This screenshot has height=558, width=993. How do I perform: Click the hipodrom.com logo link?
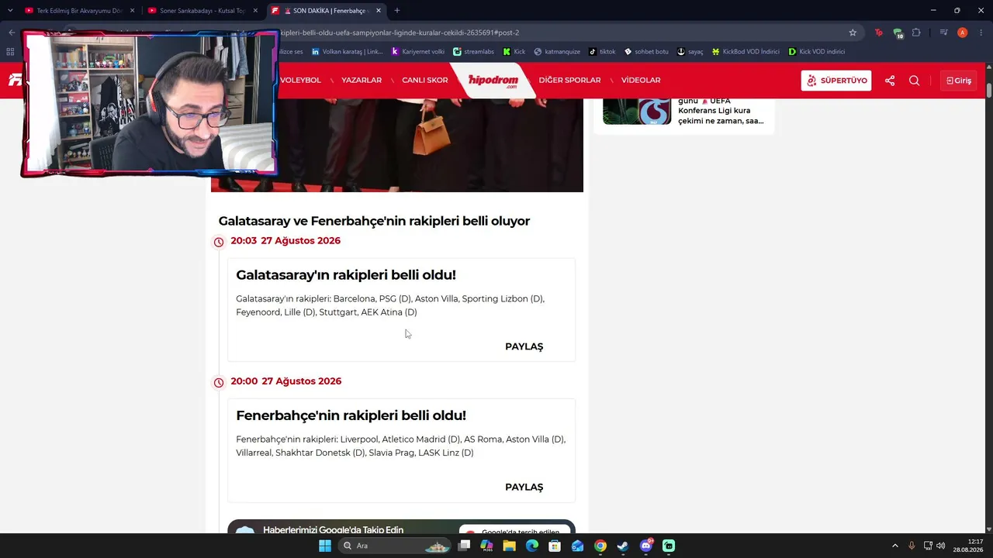point(493,81)
